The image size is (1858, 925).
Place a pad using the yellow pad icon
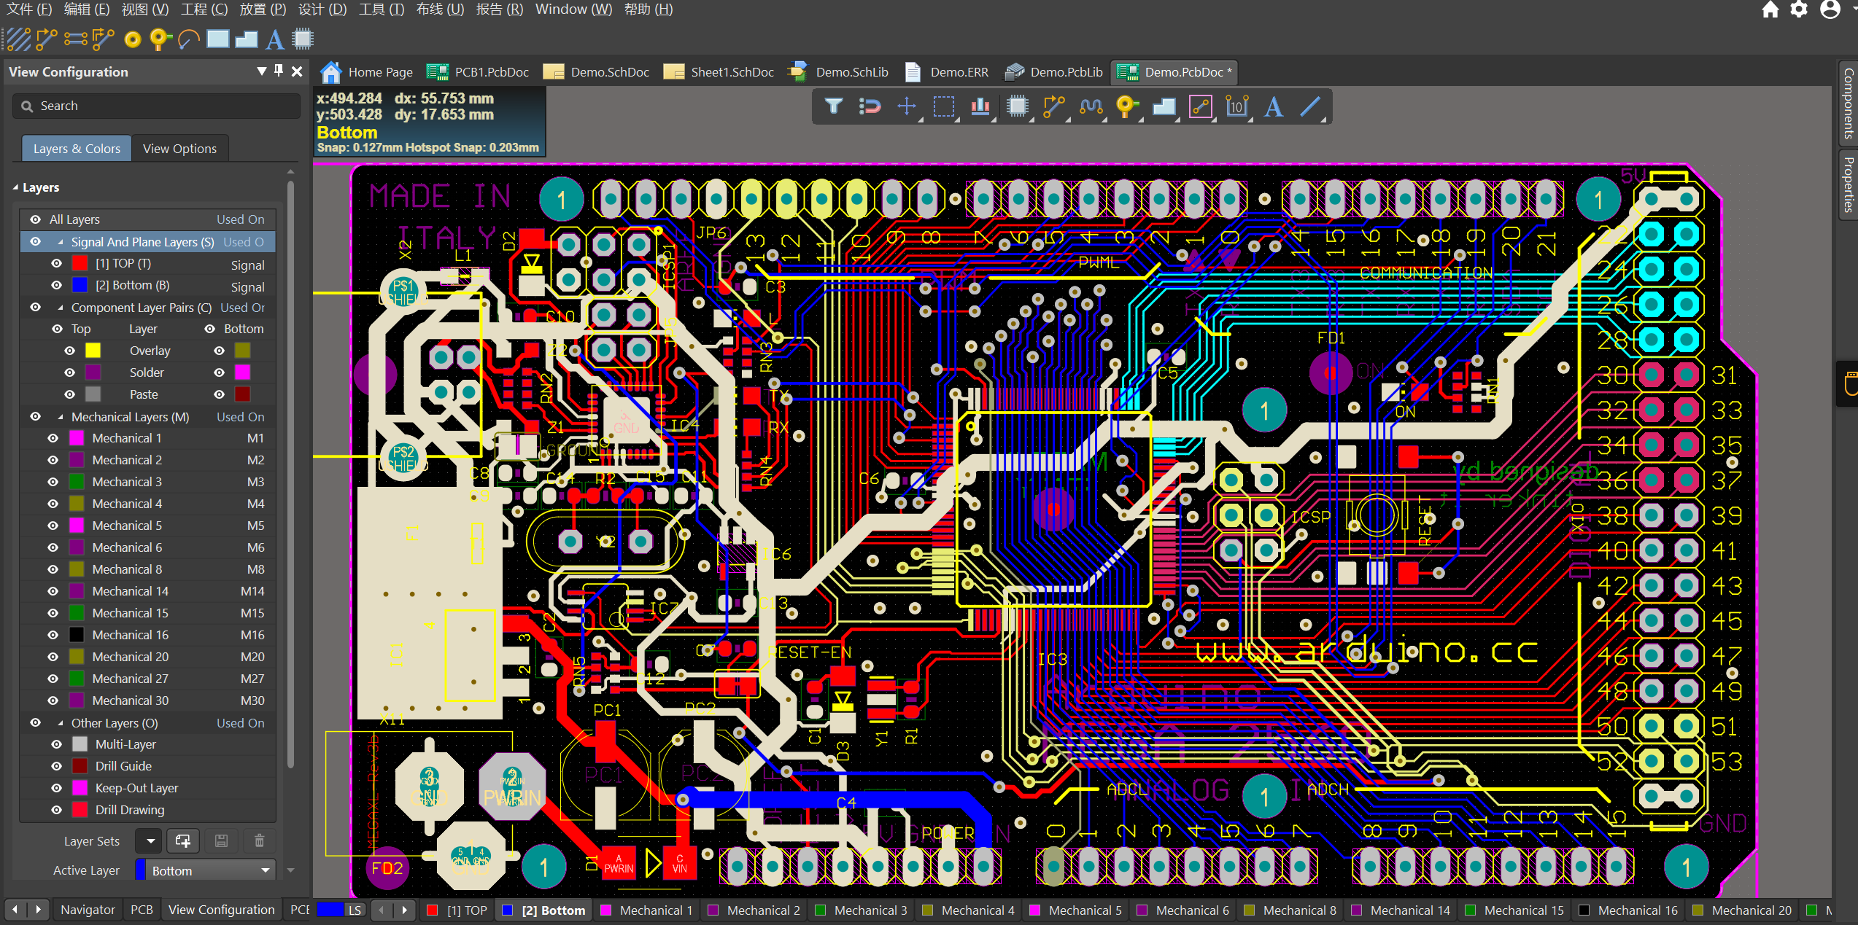pos(132,39)
